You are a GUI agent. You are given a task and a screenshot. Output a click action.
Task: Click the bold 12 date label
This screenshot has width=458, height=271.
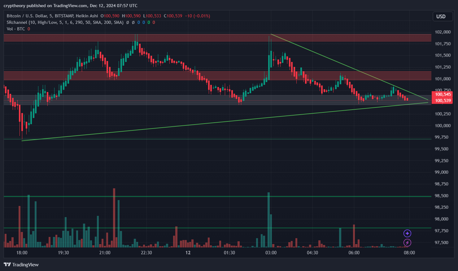coord(188,253)
